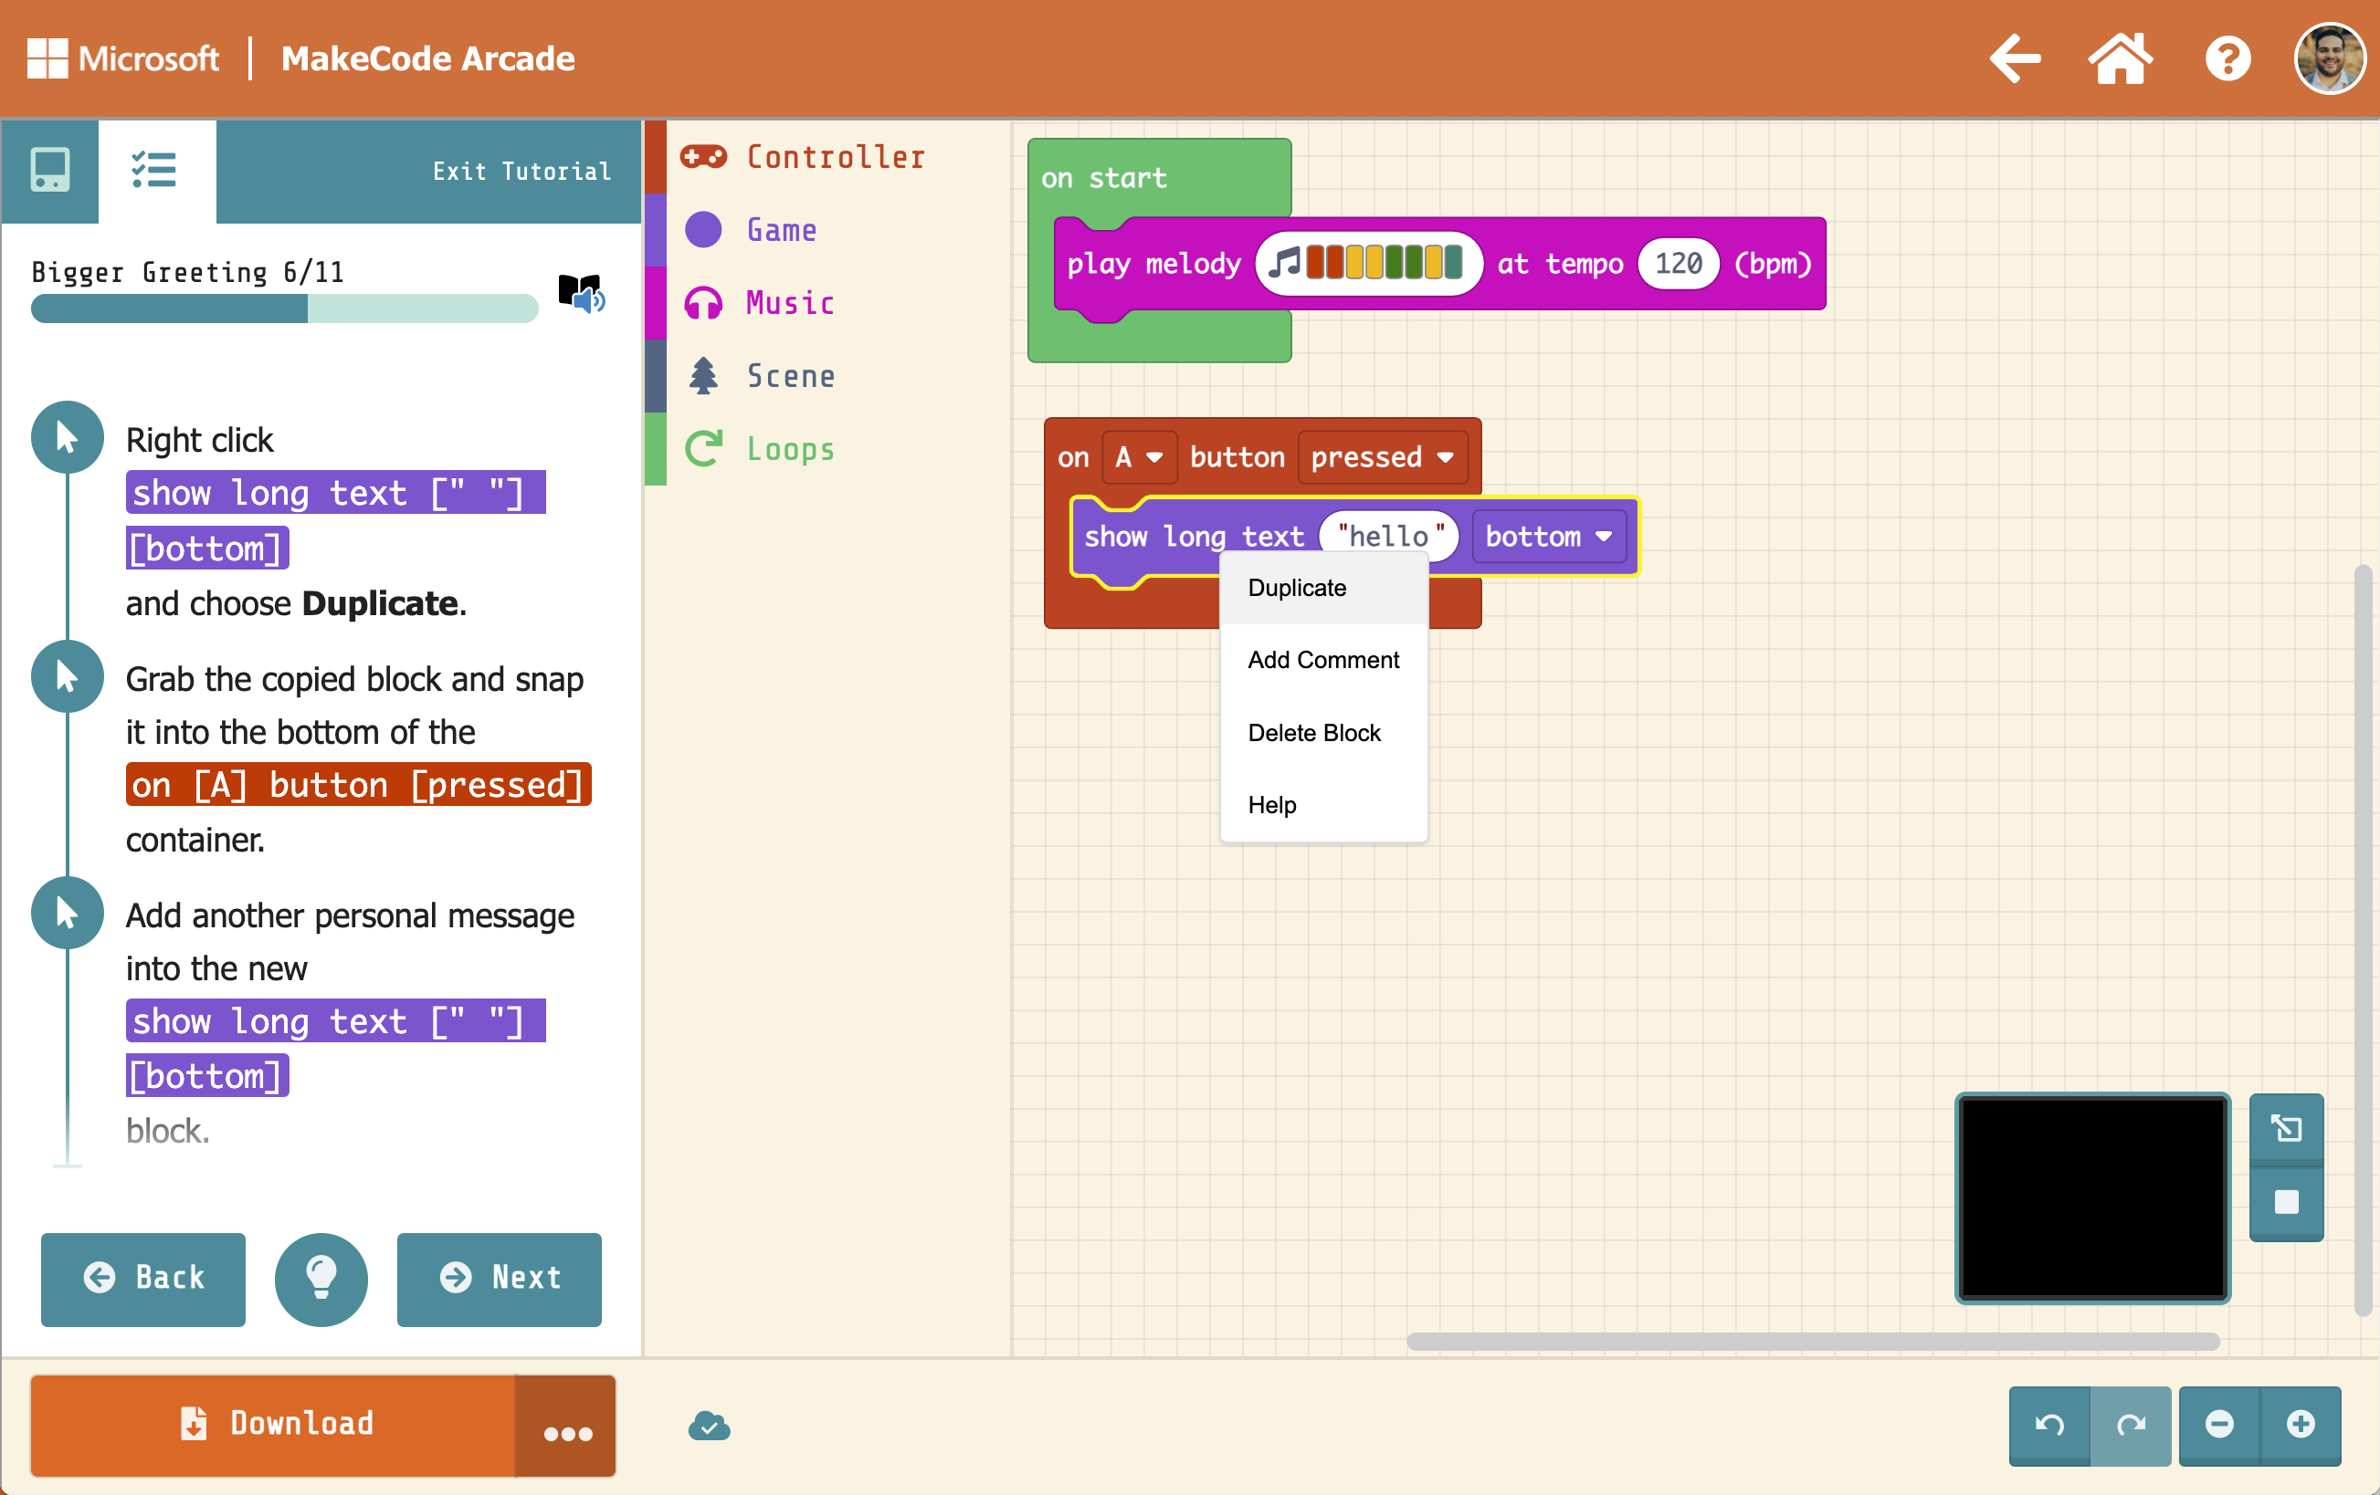This screenshot has height=1495, width=2380.
Task: Click the mini simulator screen
Action: coord(2092,1197)
